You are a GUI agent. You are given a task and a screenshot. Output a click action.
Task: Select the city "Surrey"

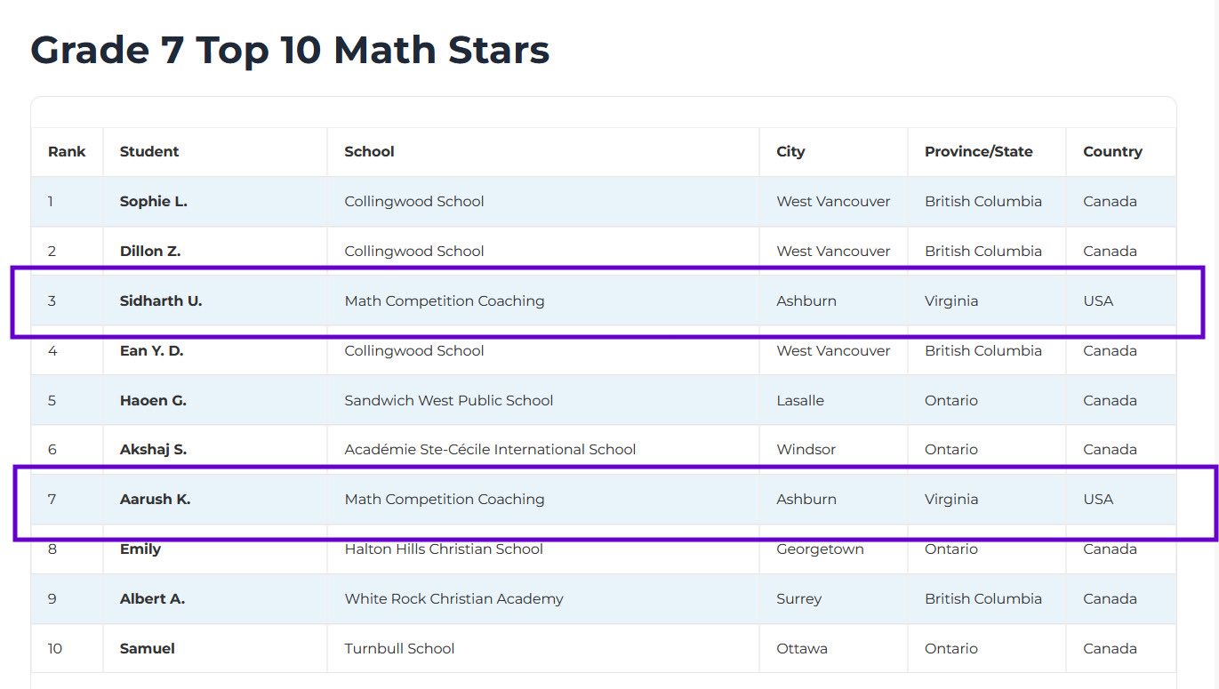coord(799,598)
